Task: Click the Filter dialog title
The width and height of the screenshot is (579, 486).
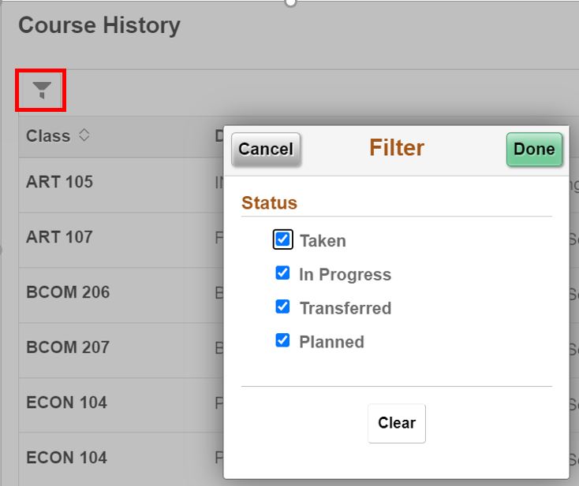Action: point(397,148)
